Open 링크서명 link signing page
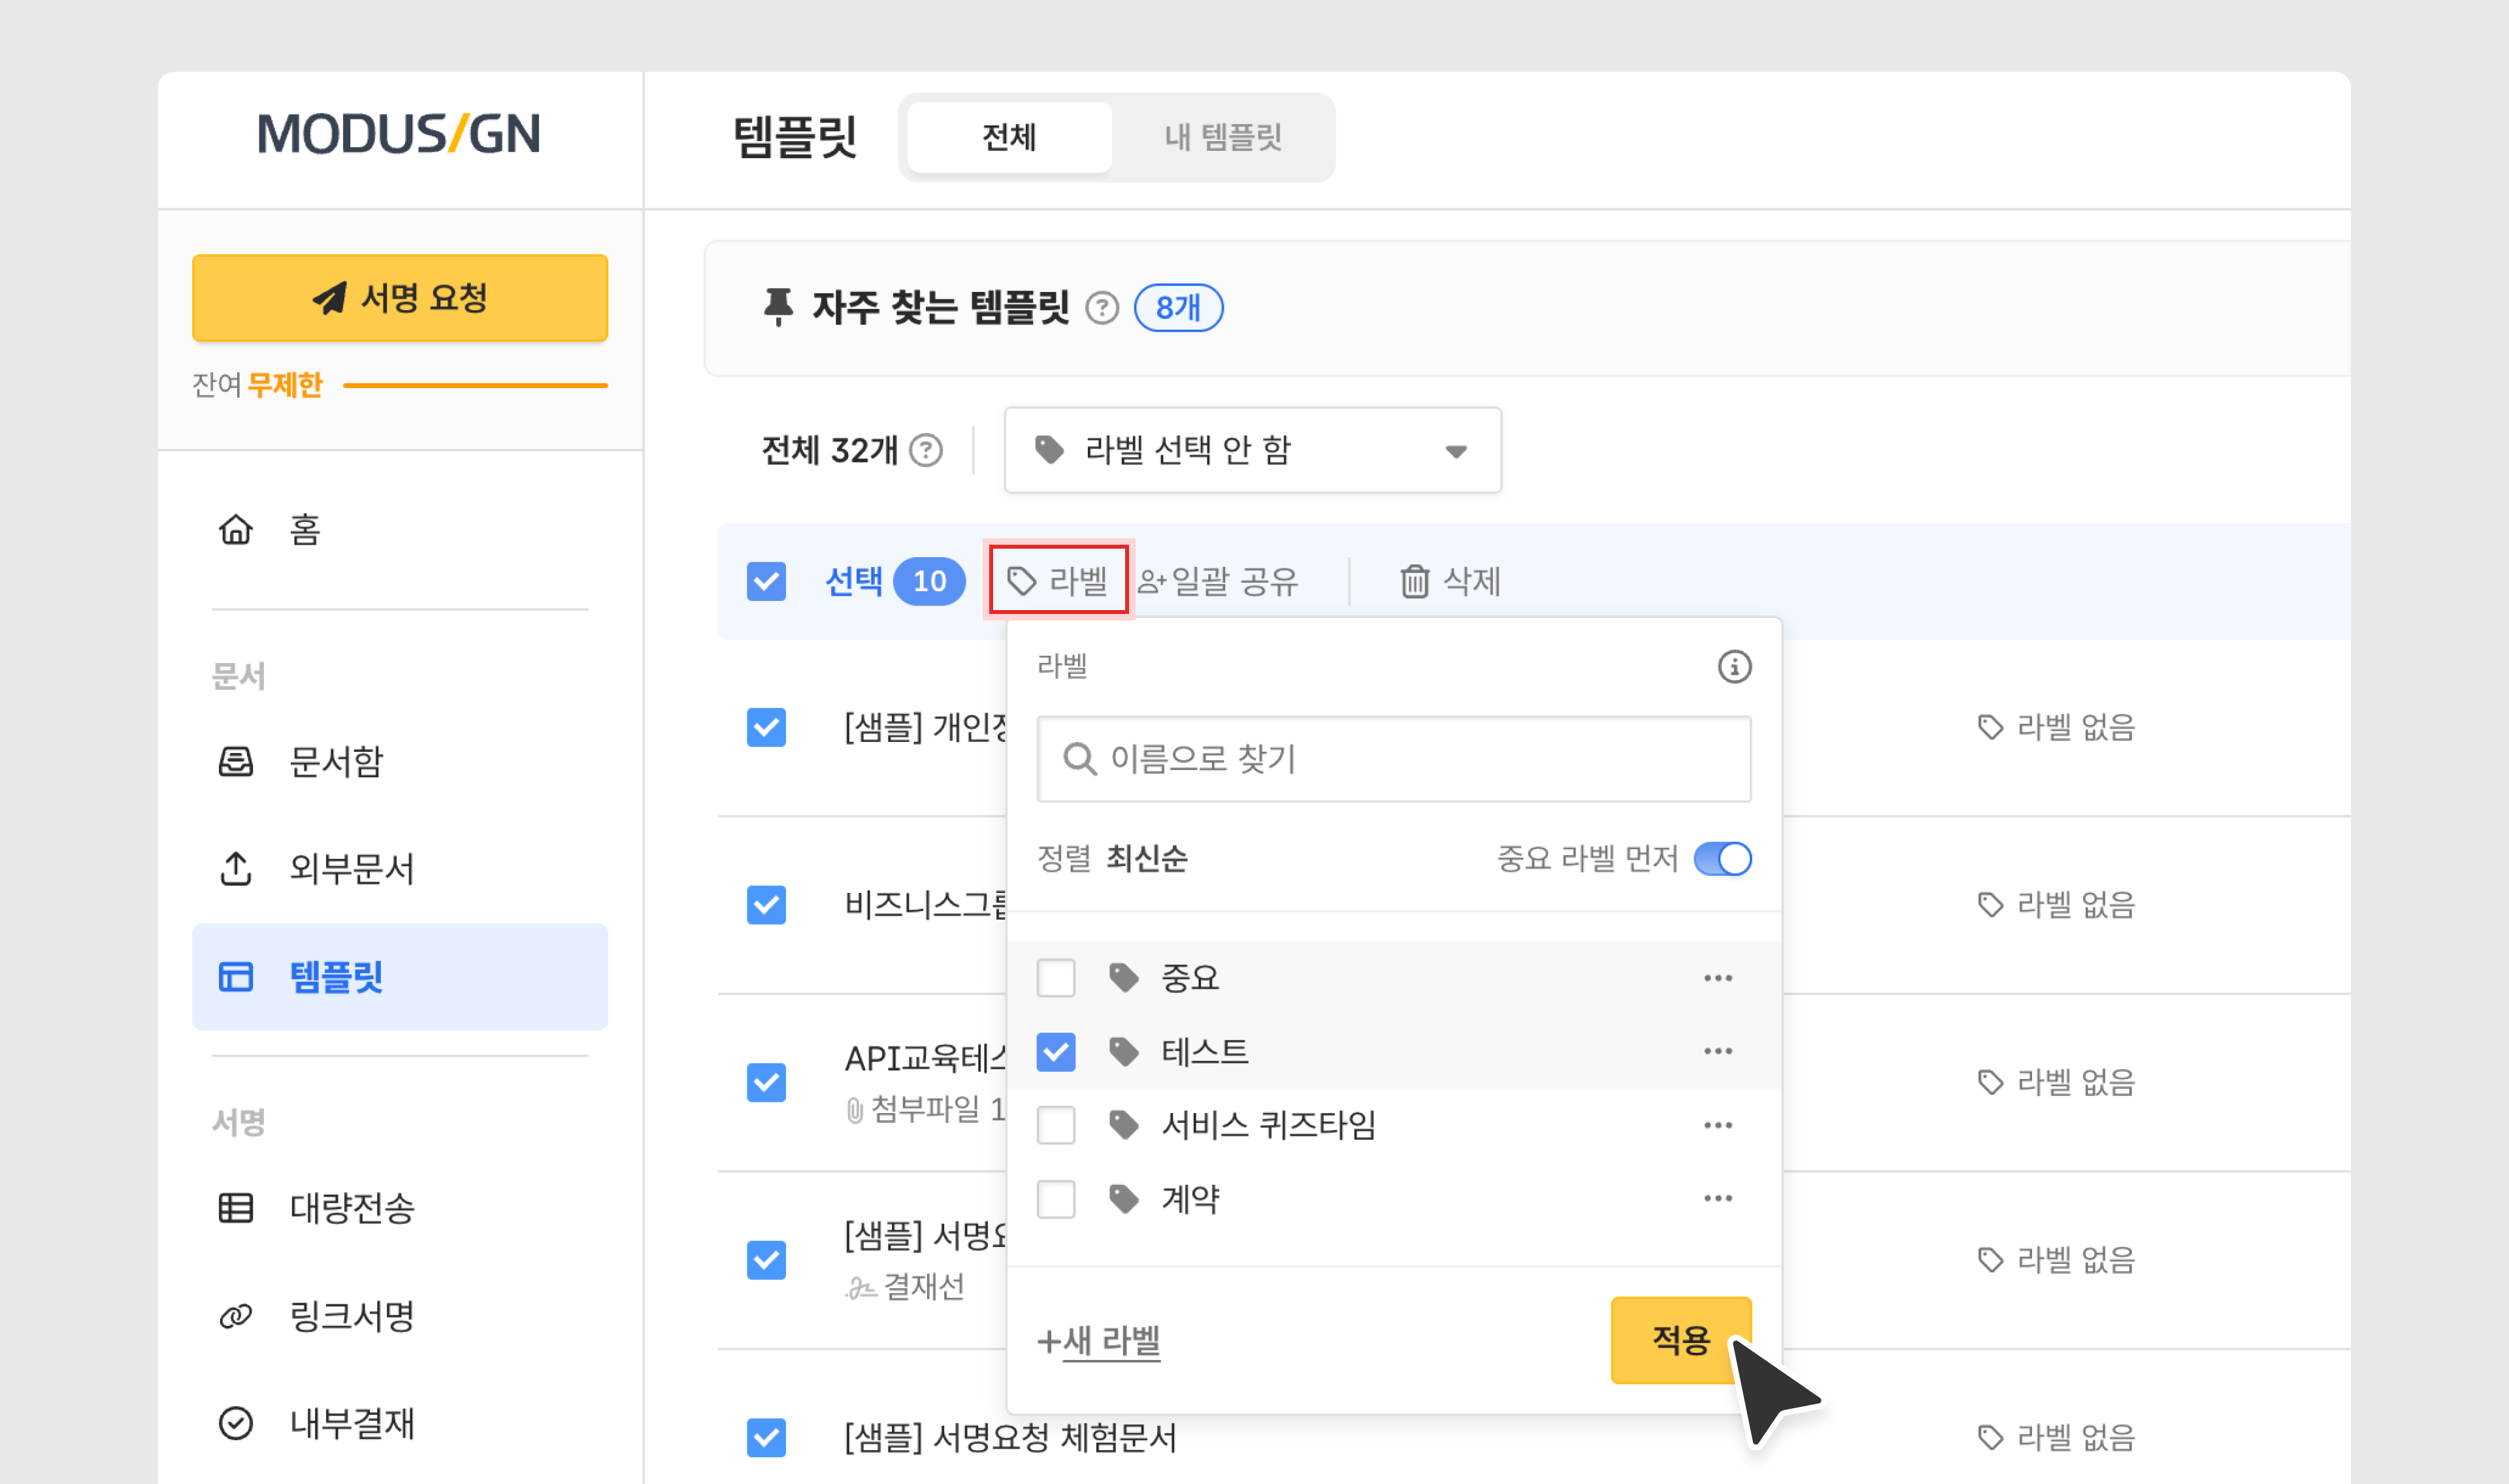The width and height of the screenshot is (2509, 1484). [x=350, y=1315]
